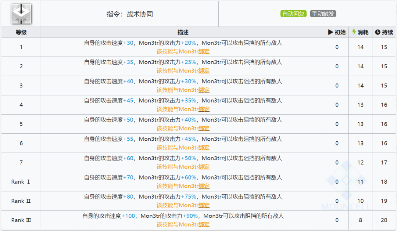Click the clock icon beside 持续
The width and height of the screenshot is (397, 231).
pos(377,32)
